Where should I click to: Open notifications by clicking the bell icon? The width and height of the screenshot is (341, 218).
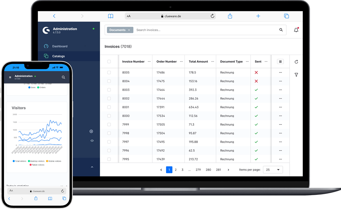click(296, 30)
